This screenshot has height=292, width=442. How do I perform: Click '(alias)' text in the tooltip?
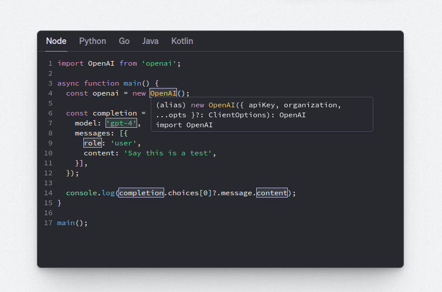(x=171, y=105)
